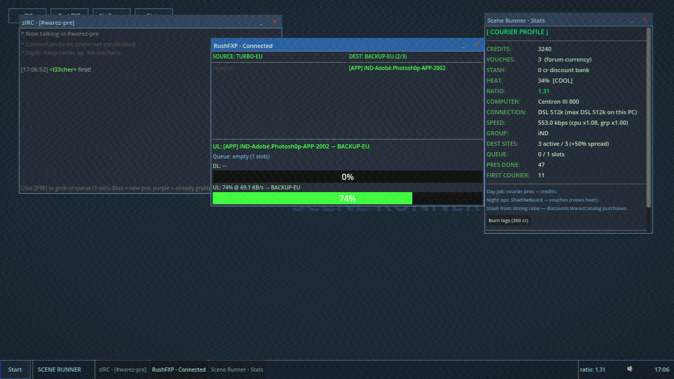Click the speaker icon in the system tray
This screenshot has height=379, width=674.
pos(630,369)
